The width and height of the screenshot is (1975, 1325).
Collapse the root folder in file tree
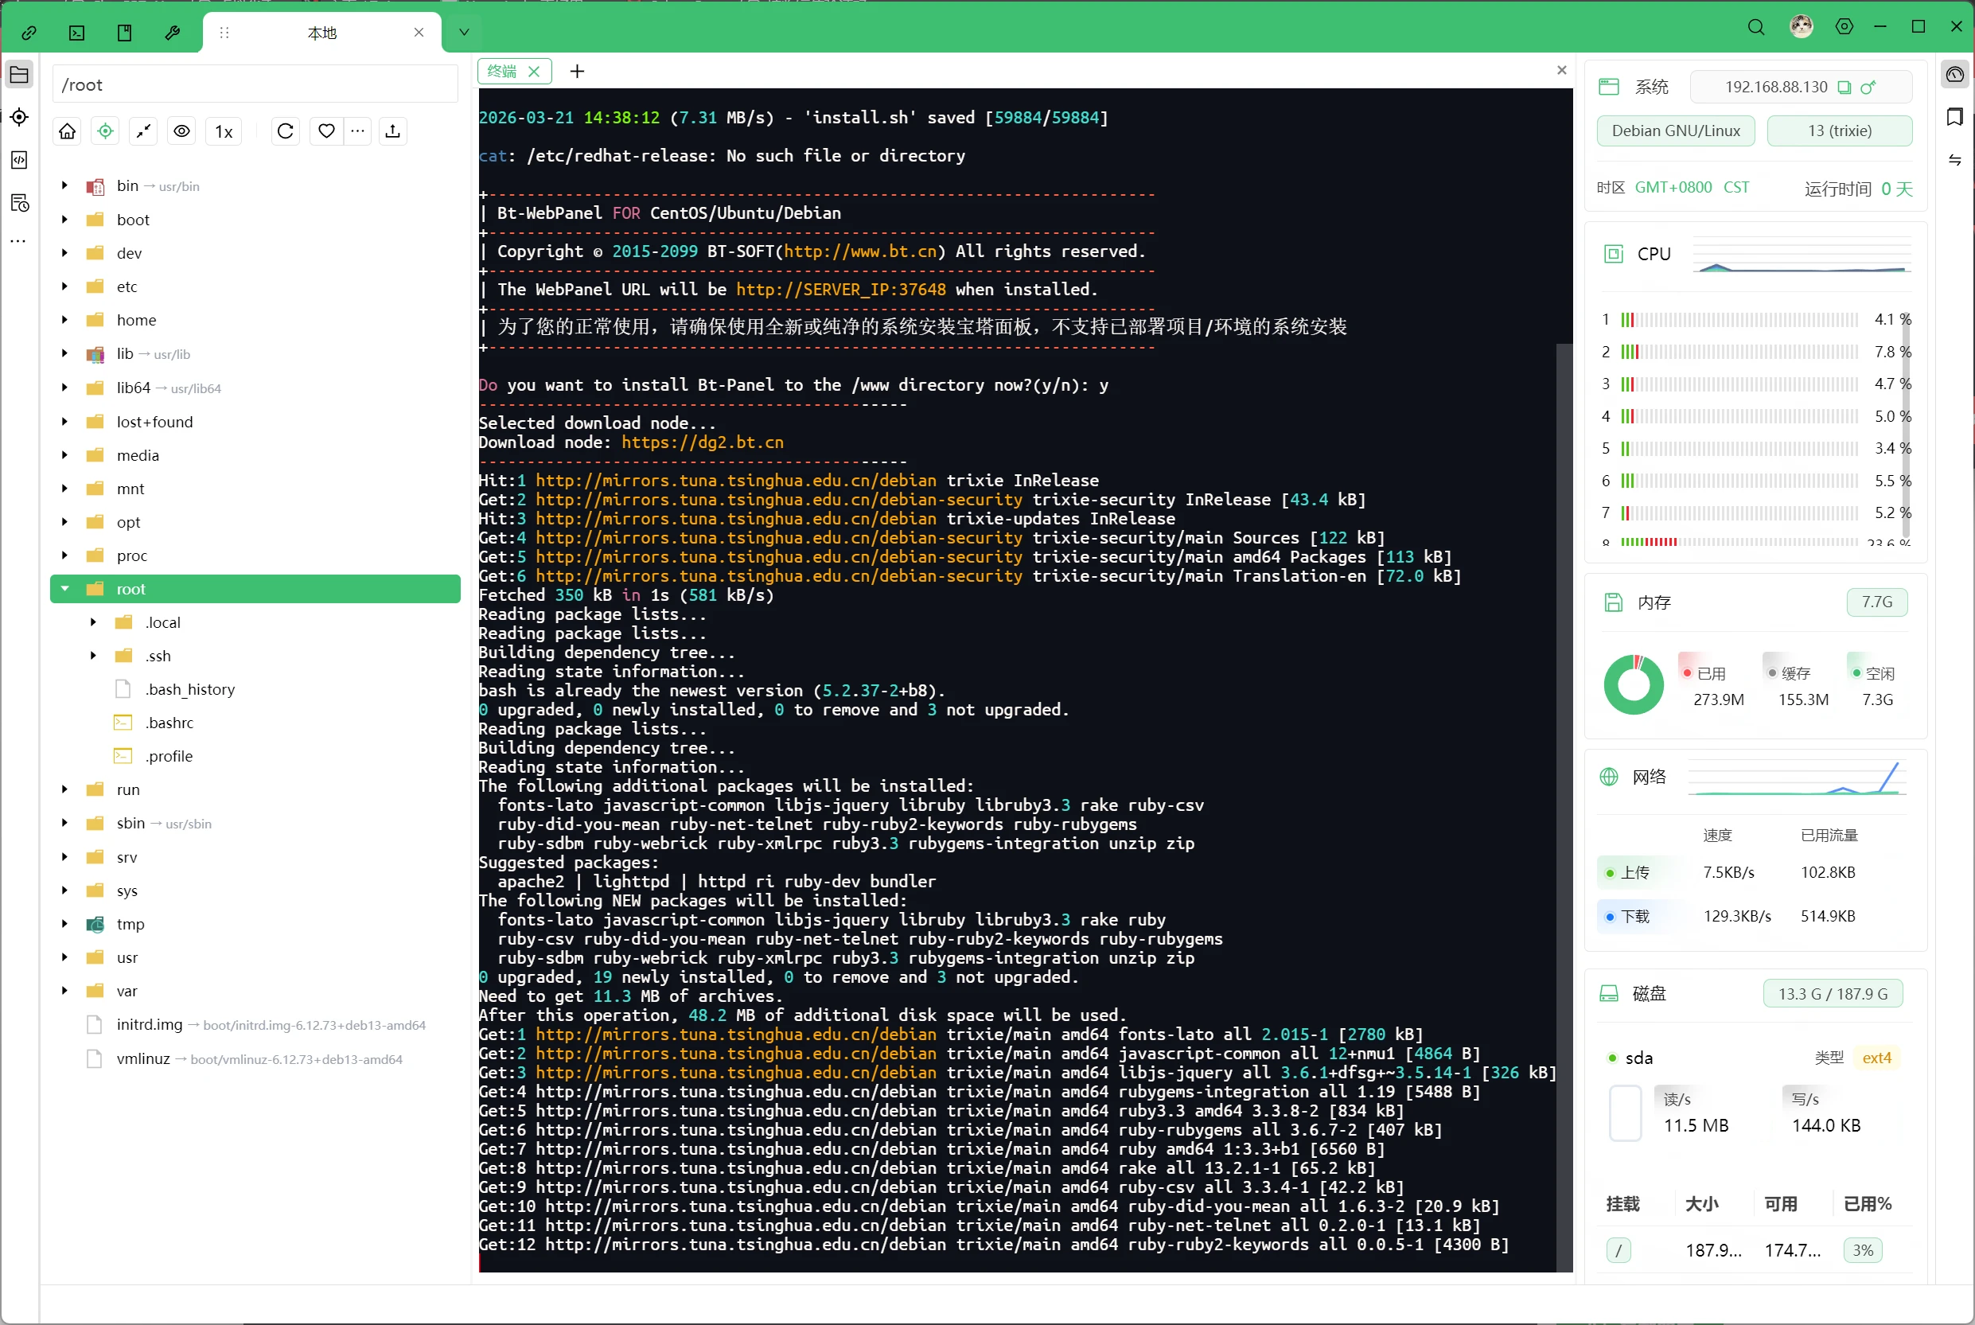coord(64,589)
